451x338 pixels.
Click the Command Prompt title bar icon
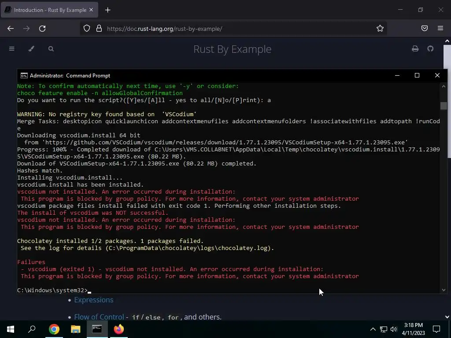tap(24, 76)
